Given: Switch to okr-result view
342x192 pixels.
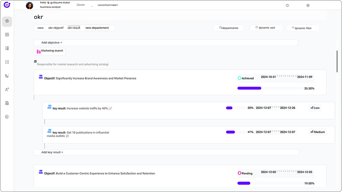Looking at the screenshot, I should 74,28.
